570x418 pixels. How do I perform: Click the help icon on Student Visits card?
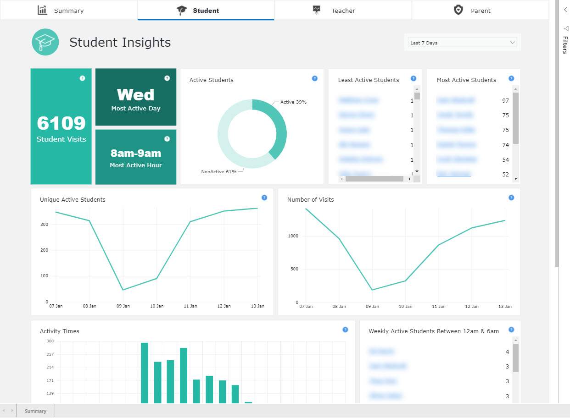(83, 78)
